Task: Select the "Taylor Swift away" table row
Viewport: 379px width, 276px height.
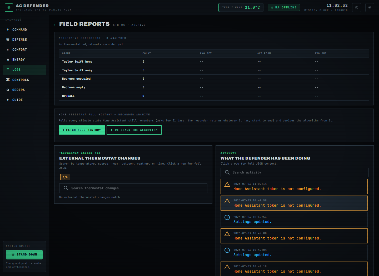Action: 214,70
